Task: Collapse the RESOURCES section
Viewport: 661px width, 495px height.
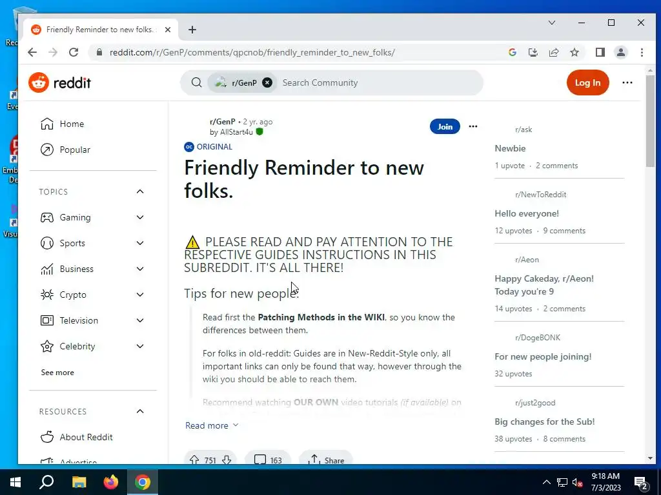Action: (x=140, y=411)
